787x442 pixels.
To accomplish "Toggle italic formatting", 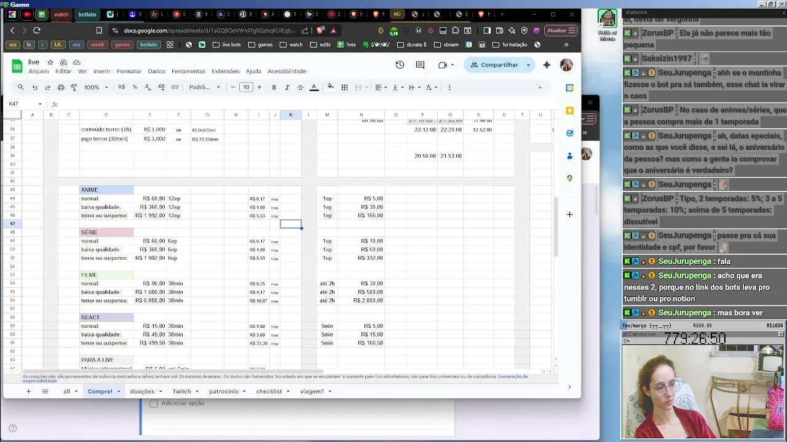I will [287, 87].
